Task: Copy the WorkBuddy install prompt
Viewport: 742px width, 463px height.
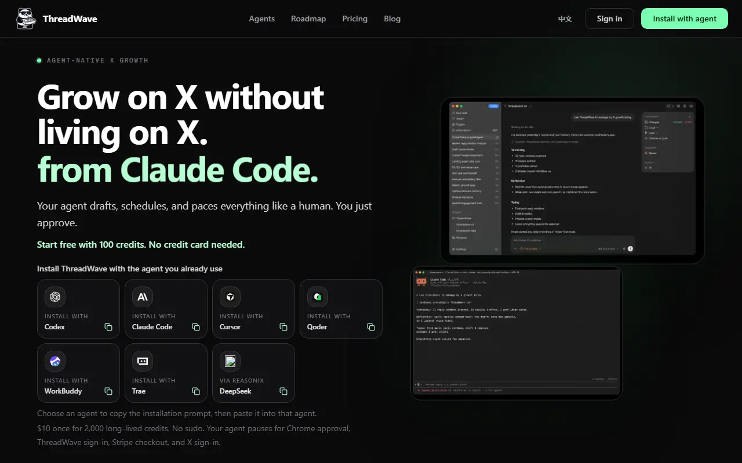Action: 108,391
